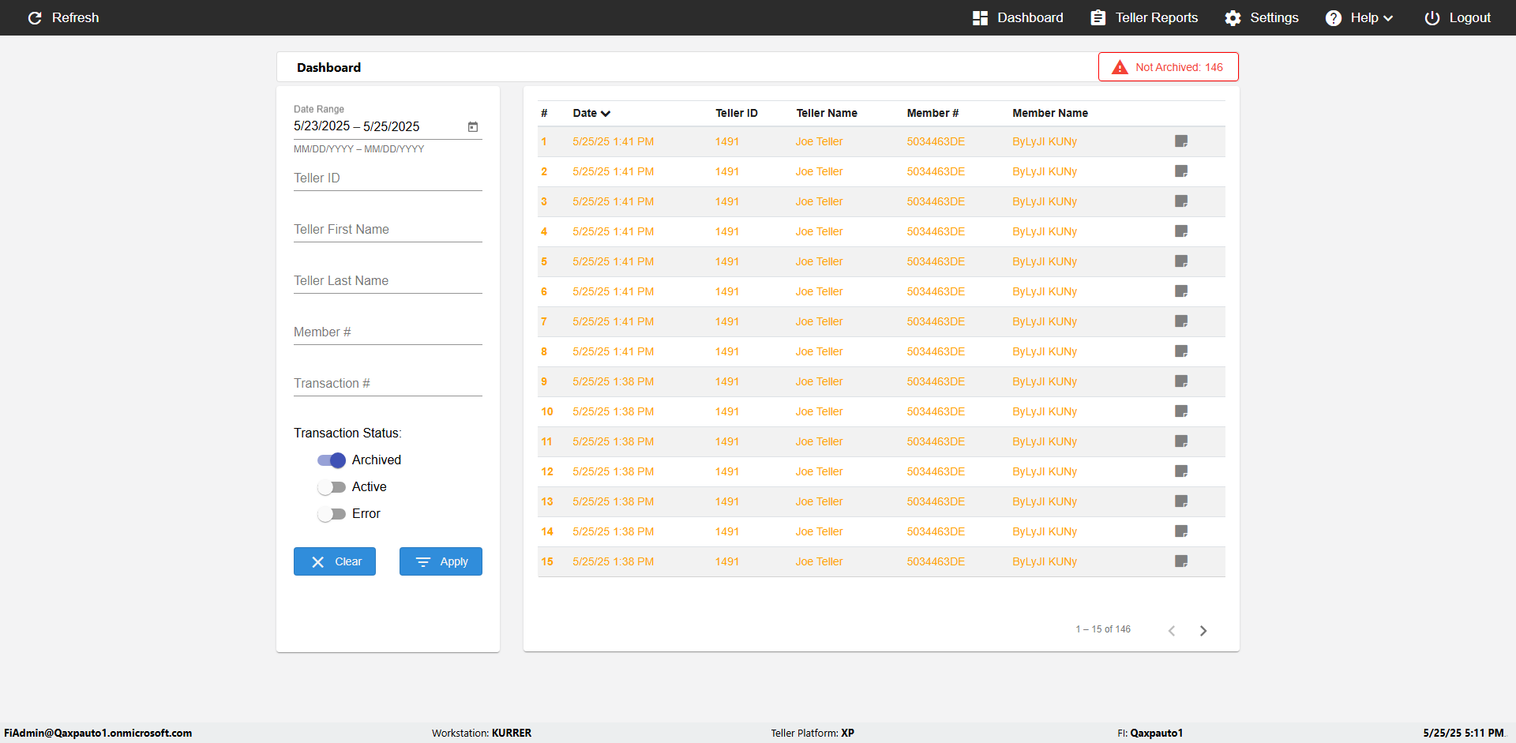Image resolution: width=1516 pixels, height=743 pixels.
Task: Open the calendar picker for Date Range
Action: 473,126
